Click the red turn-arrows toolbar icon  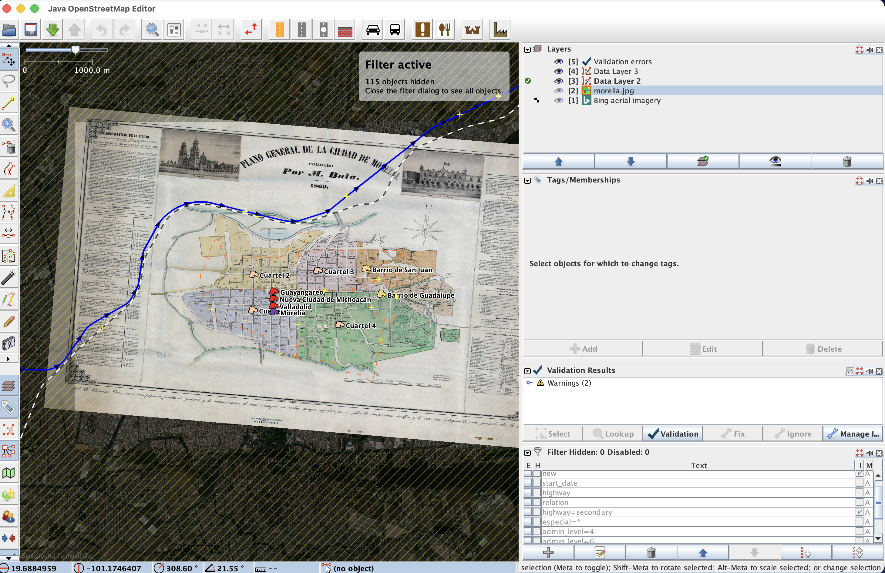pyautogui.click(x=251, y=29)
